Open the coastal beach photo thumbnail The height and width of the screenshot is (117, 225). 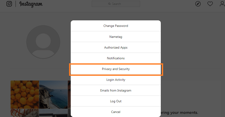pyautogui.click(x=53, y=95)
